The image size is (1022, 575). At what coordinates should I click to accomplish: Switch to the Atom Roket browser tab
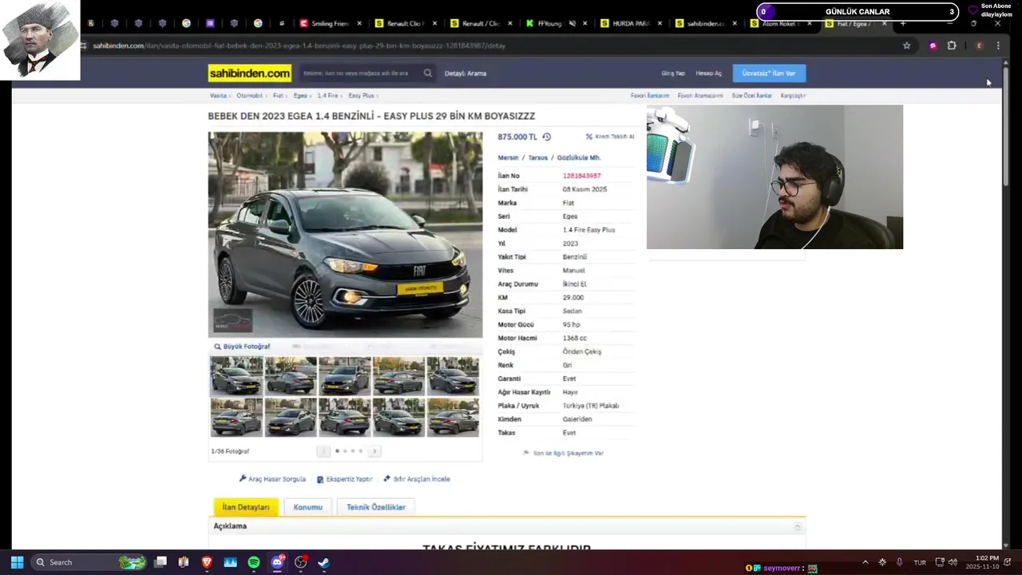tap(781, 24)
